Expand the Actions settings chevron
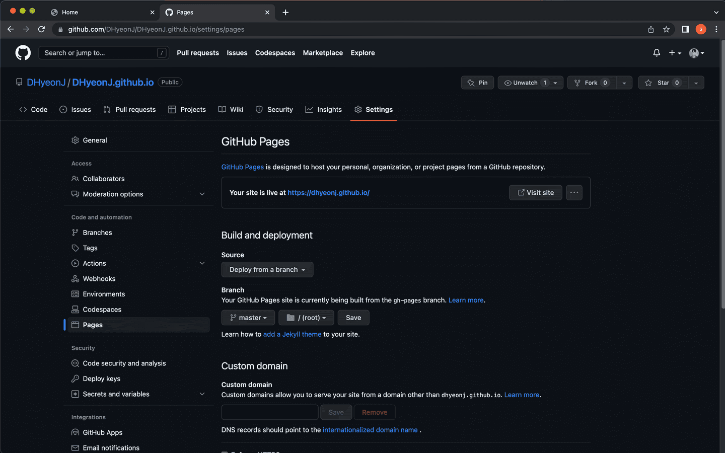Viewport: 725px width, 453px height. pyautogui.click(x=202, y=263)
